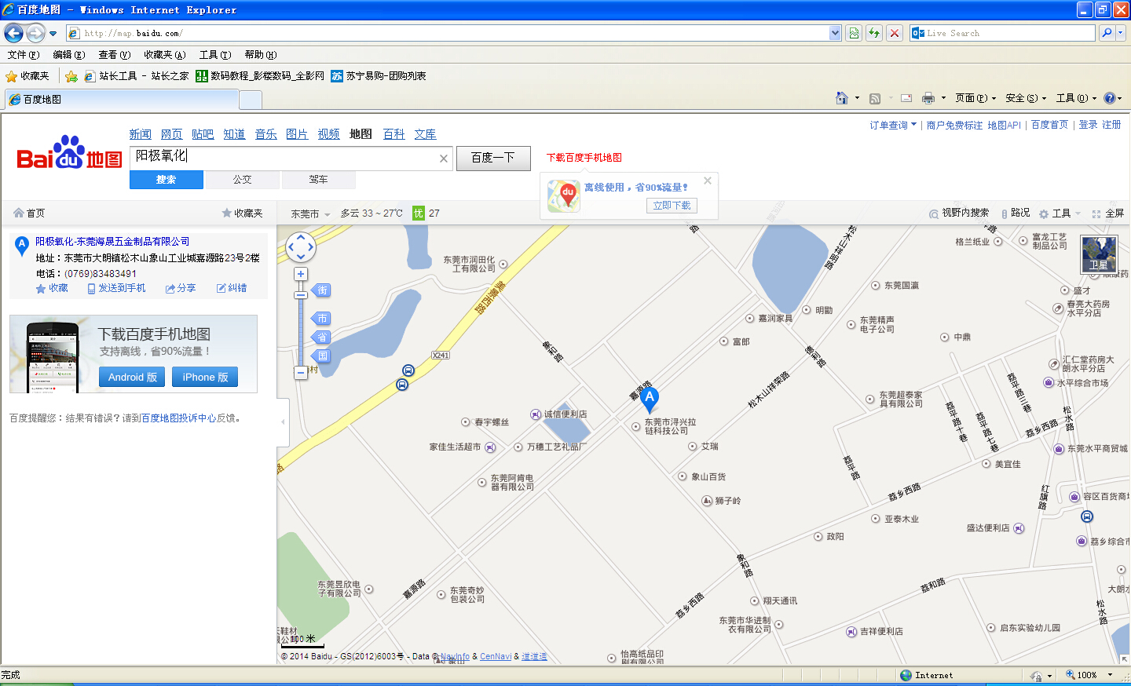Click the pan direction control on map
Screen dimensions: 1131x686
tap(301, 247)
